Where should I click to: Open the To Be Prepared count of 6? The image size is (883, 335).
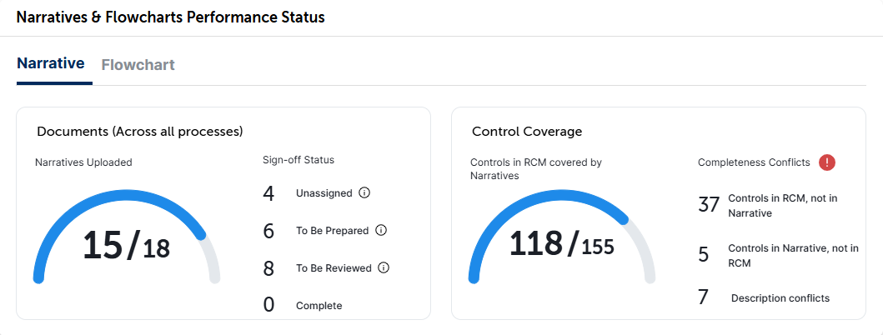coord(268,231)
